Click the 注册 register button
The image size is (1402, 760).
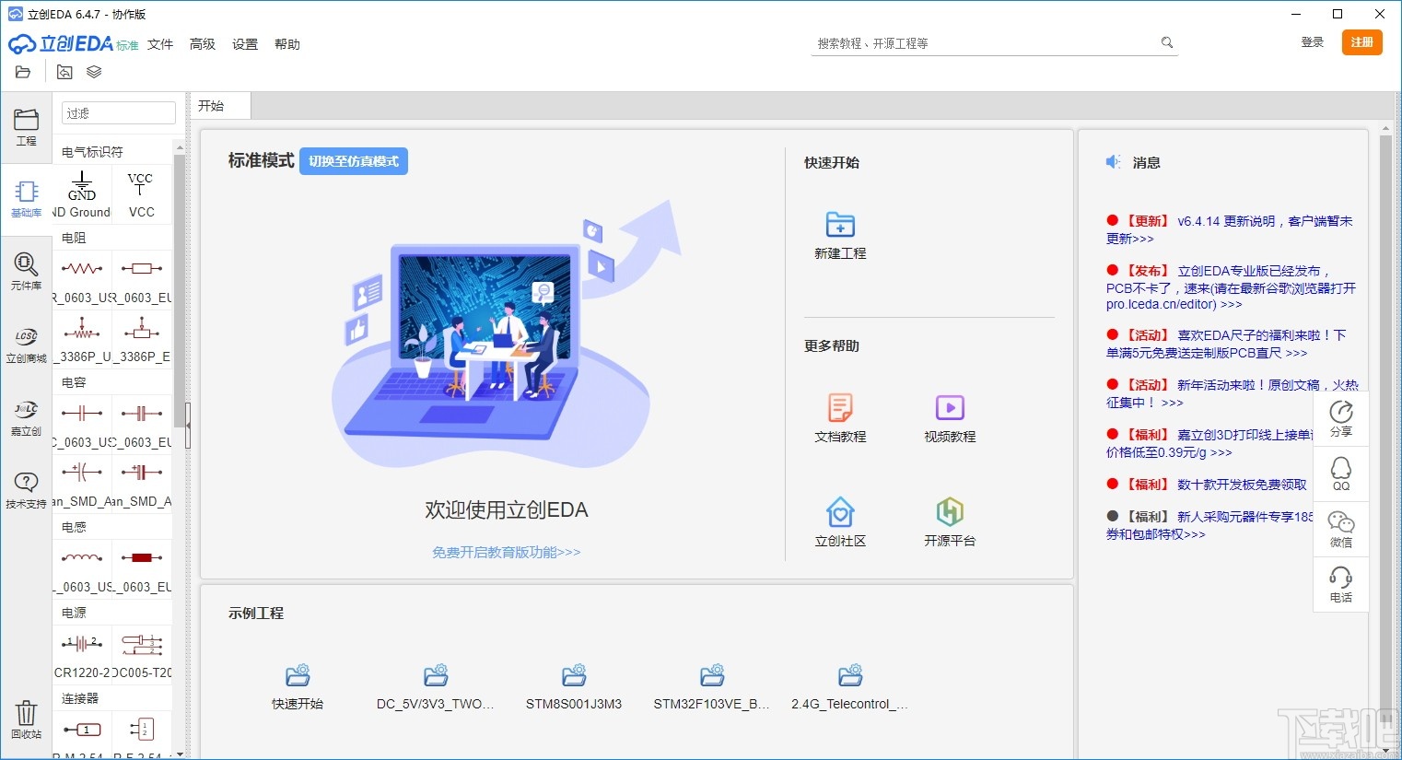[x=1362, y=42]
